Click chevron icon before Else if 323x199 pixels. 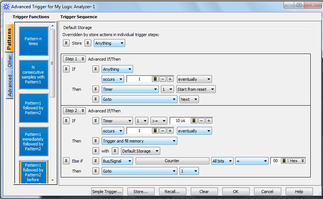click(x=66, y=161)
